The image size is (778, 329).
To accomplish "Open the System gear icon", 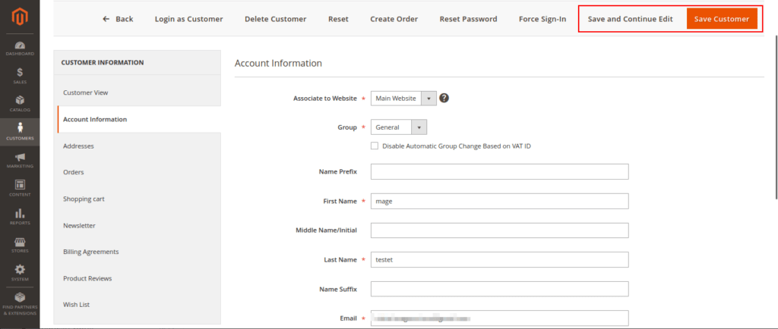I will tap(20, 272).
